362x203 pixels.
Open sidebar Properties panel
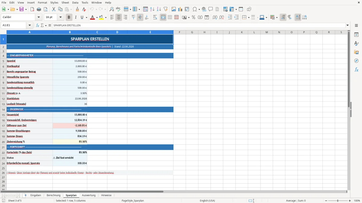point(356,35)
